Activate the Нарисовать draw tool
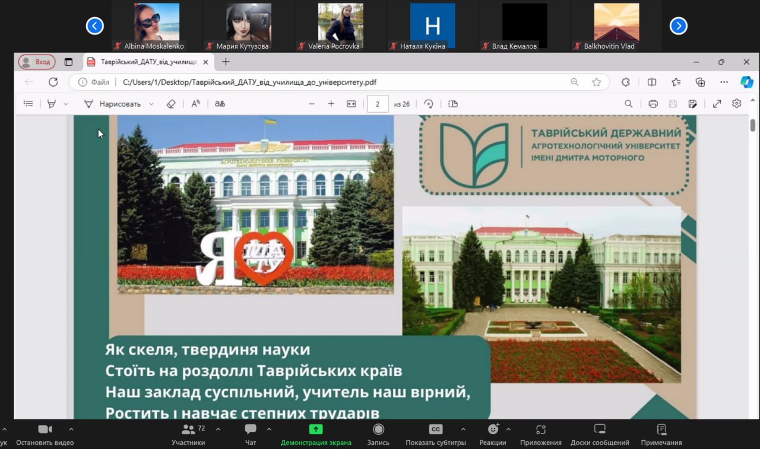The height and width of the screenshot is (449, 760). (112, 104)
